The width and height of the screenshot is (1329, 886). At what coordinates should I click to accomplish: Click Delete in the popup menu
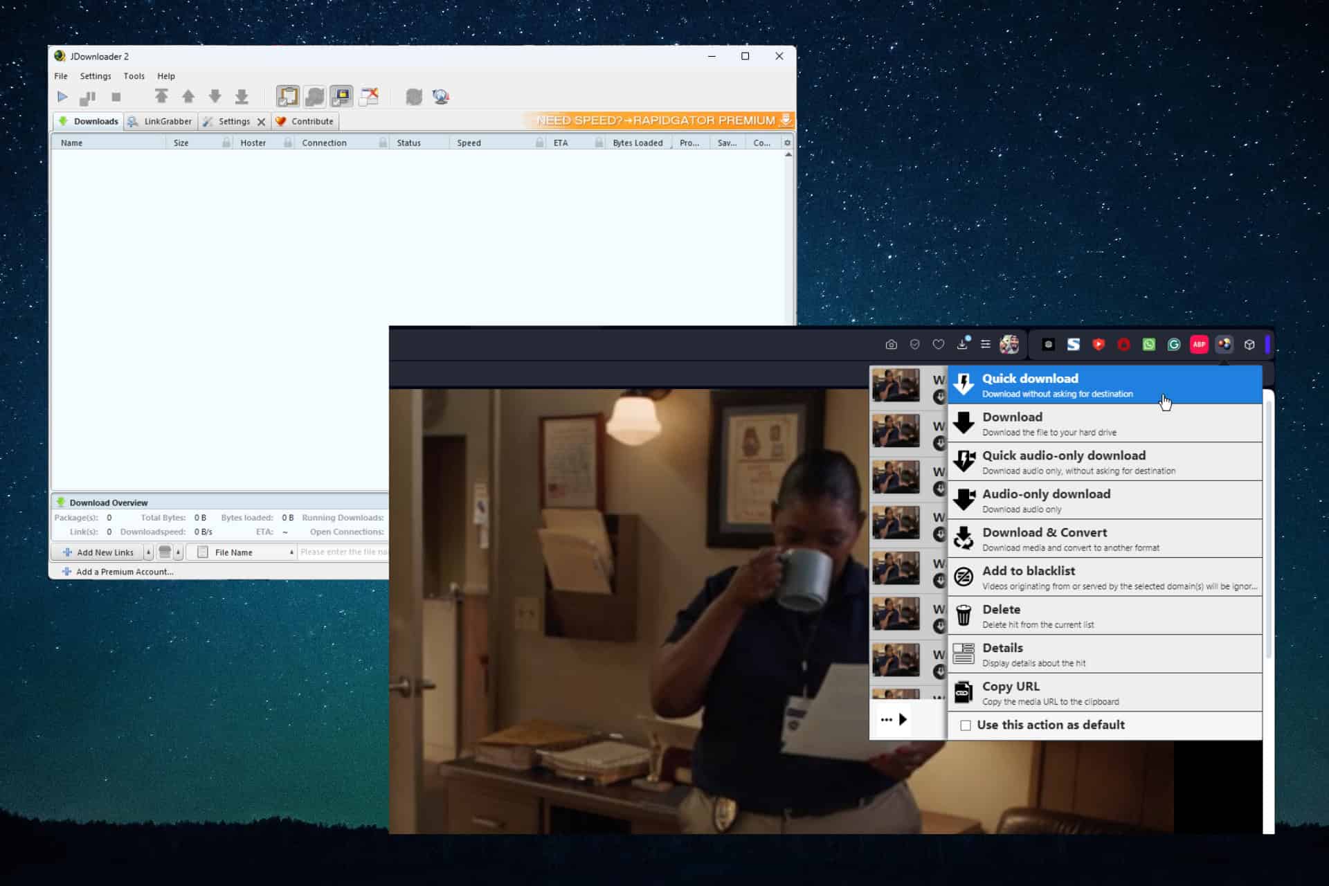coord(1105,615)
